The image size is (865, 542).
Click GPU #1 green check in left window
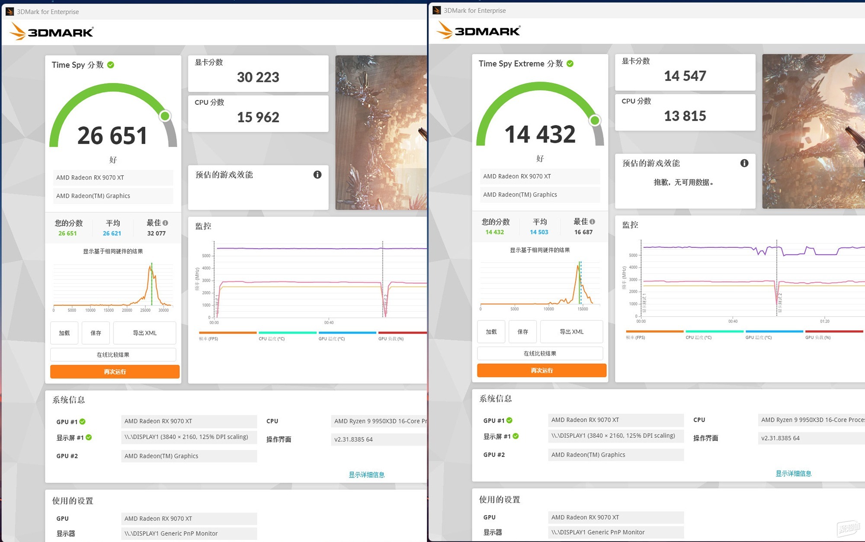coord(83,421)
